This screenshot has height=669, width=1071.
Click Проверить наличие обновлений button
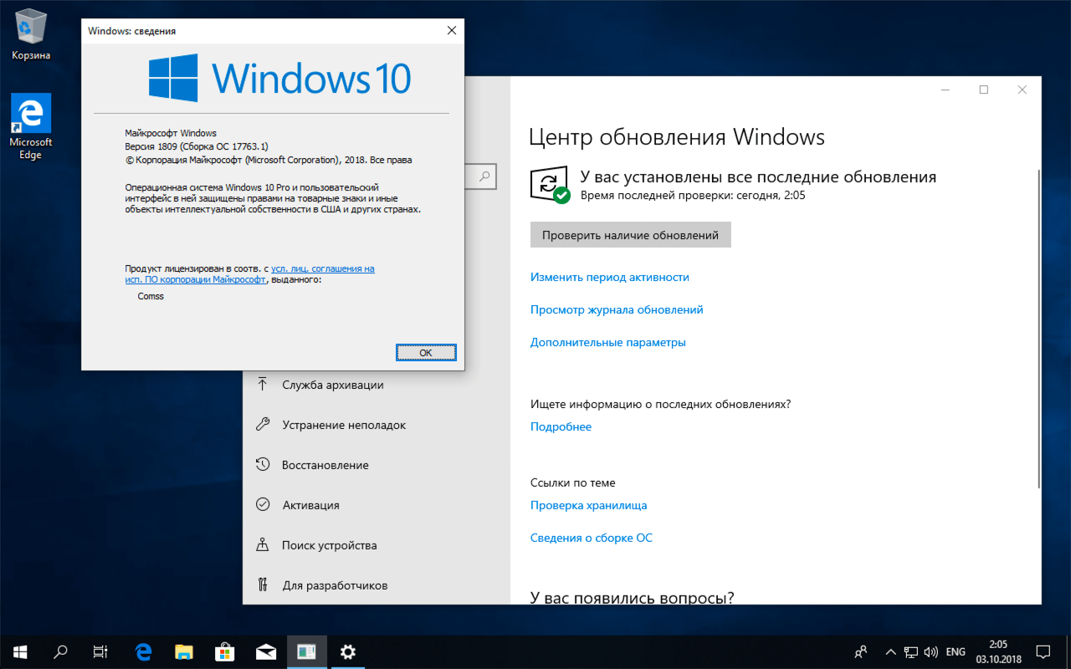pyautogui.click(x=631, y=235)
